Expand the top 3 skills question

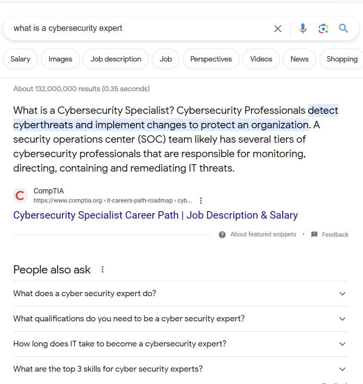(342, 369)
